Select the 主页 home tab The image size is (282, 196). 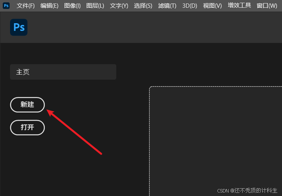63,72
